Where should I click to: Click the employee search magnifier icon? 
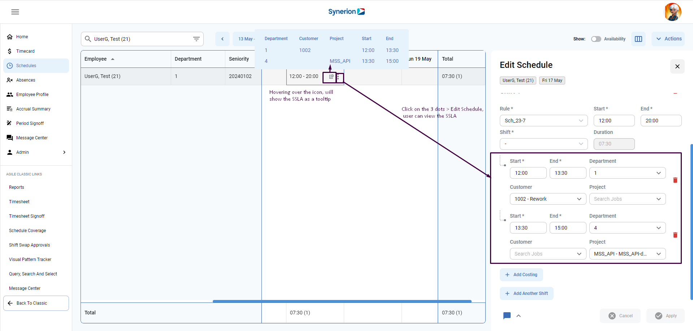click(x=88, y=39)
